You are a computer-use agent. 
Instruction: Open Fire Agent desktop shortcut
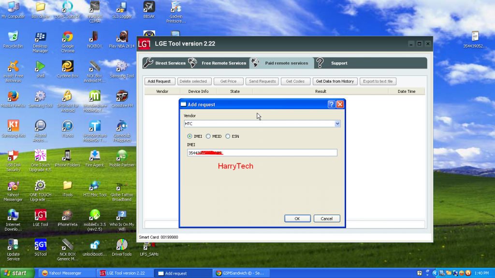click(95, 159)
